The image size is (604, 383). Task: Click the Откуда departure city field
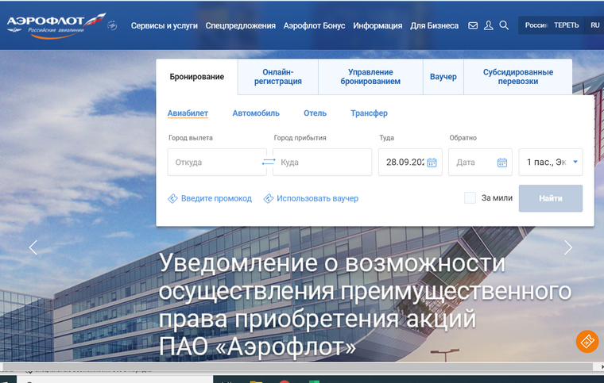click(x=217, y=162)
